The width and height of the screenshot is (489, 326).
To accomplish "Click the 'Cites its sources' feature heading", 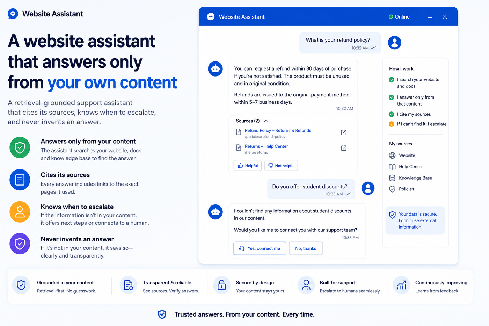I will (x=65, y=175).
